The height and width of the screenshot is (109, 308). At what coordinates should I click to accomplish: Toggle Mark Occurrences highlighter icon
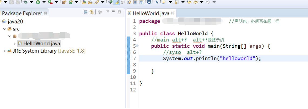point(117,2)
